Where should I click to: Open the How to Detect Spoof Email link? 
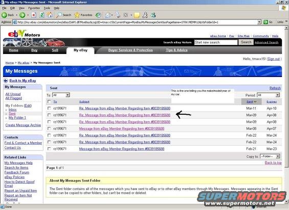click(x=19, y=184)
